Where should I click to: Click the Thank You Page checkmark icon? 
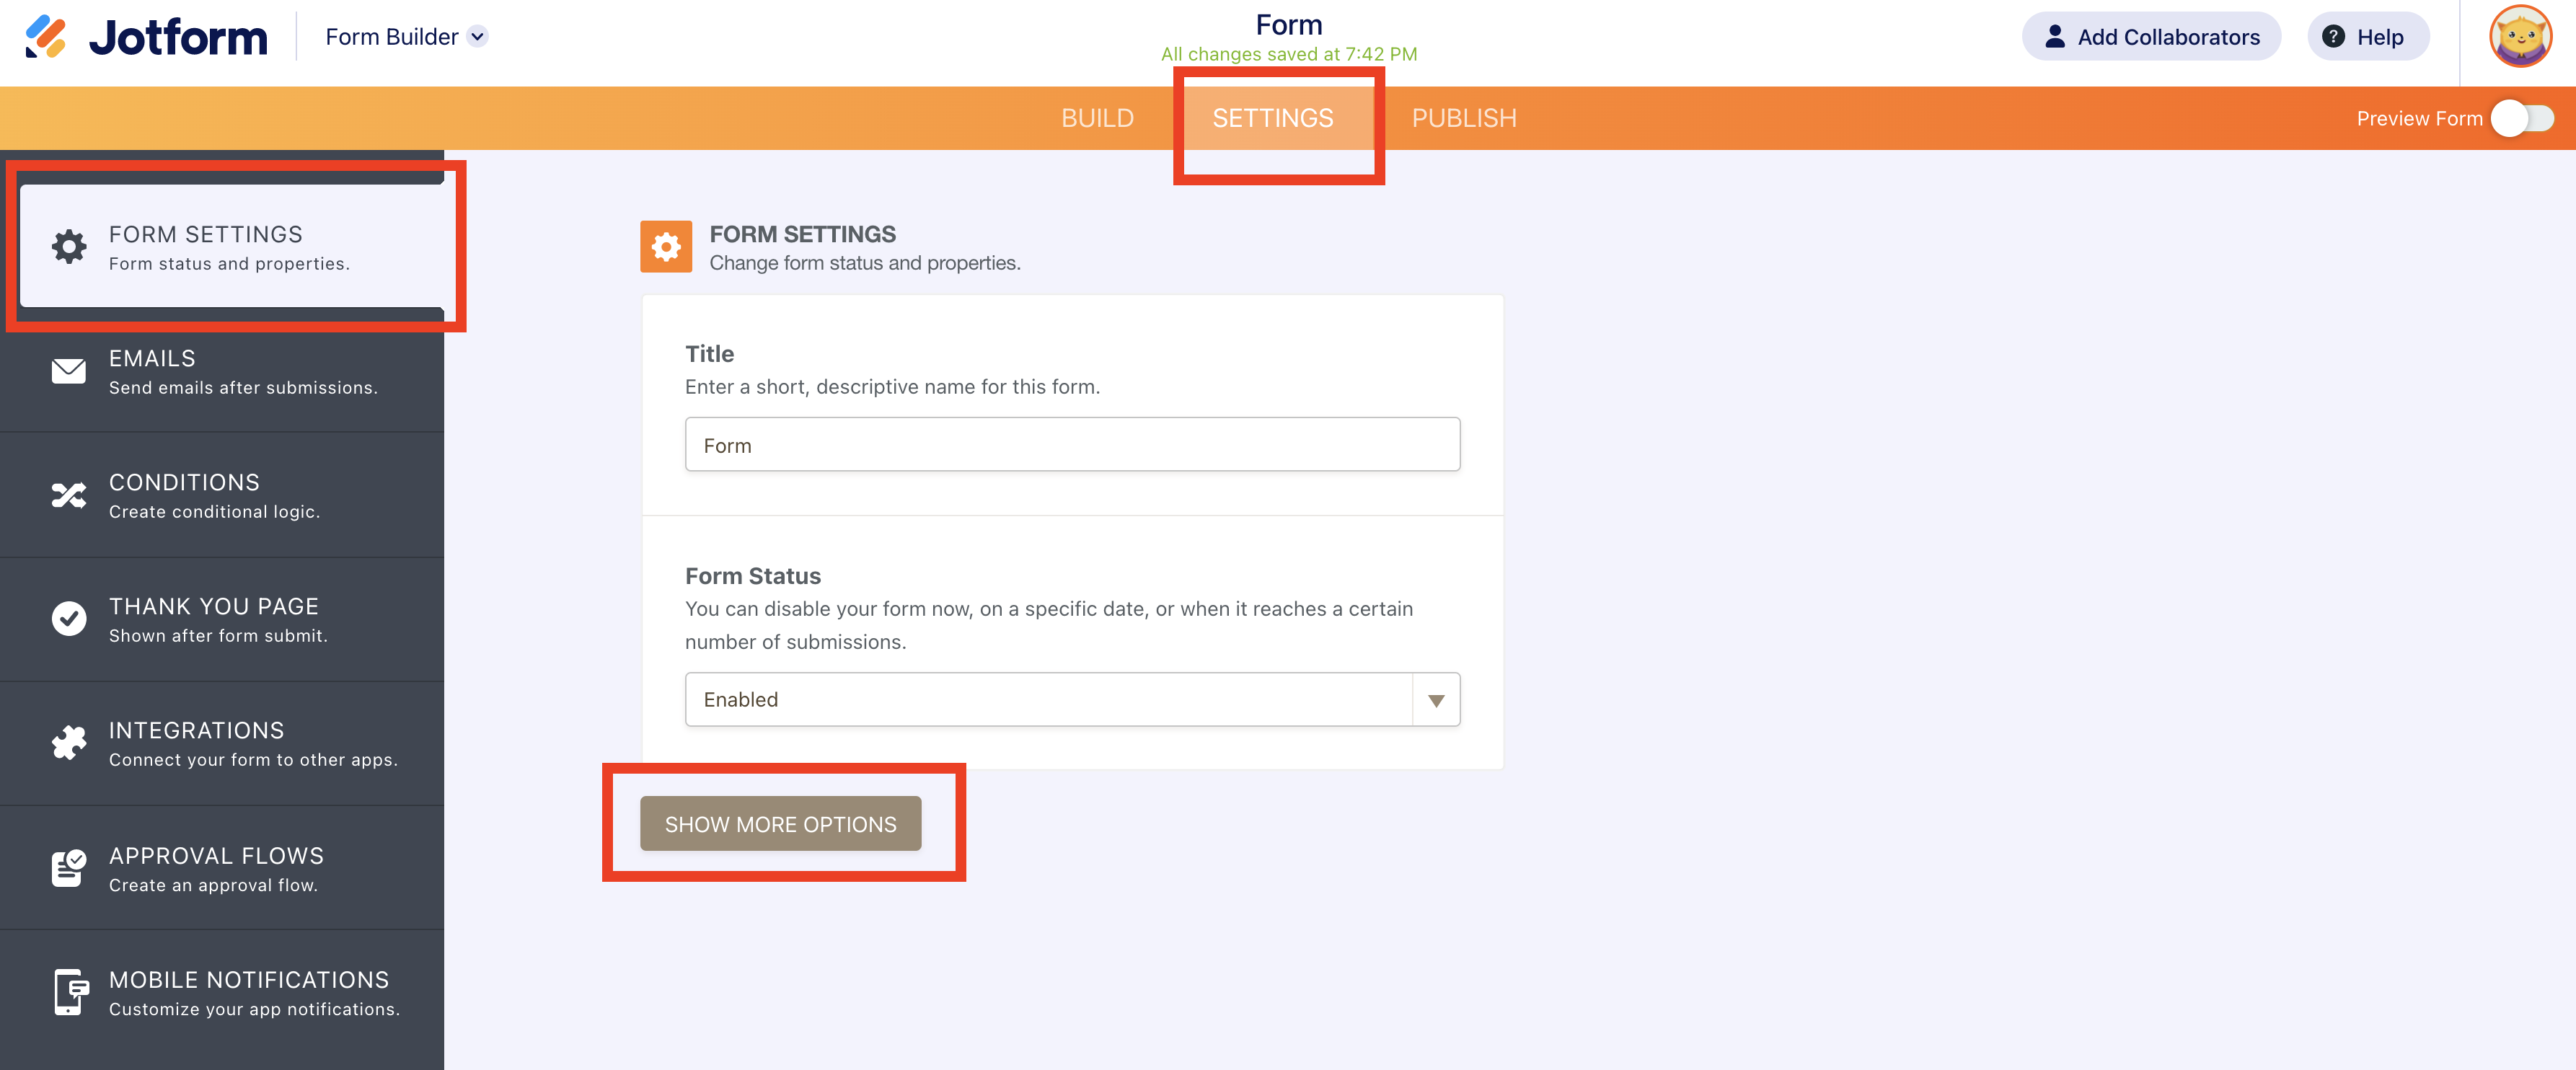[69, 619]
